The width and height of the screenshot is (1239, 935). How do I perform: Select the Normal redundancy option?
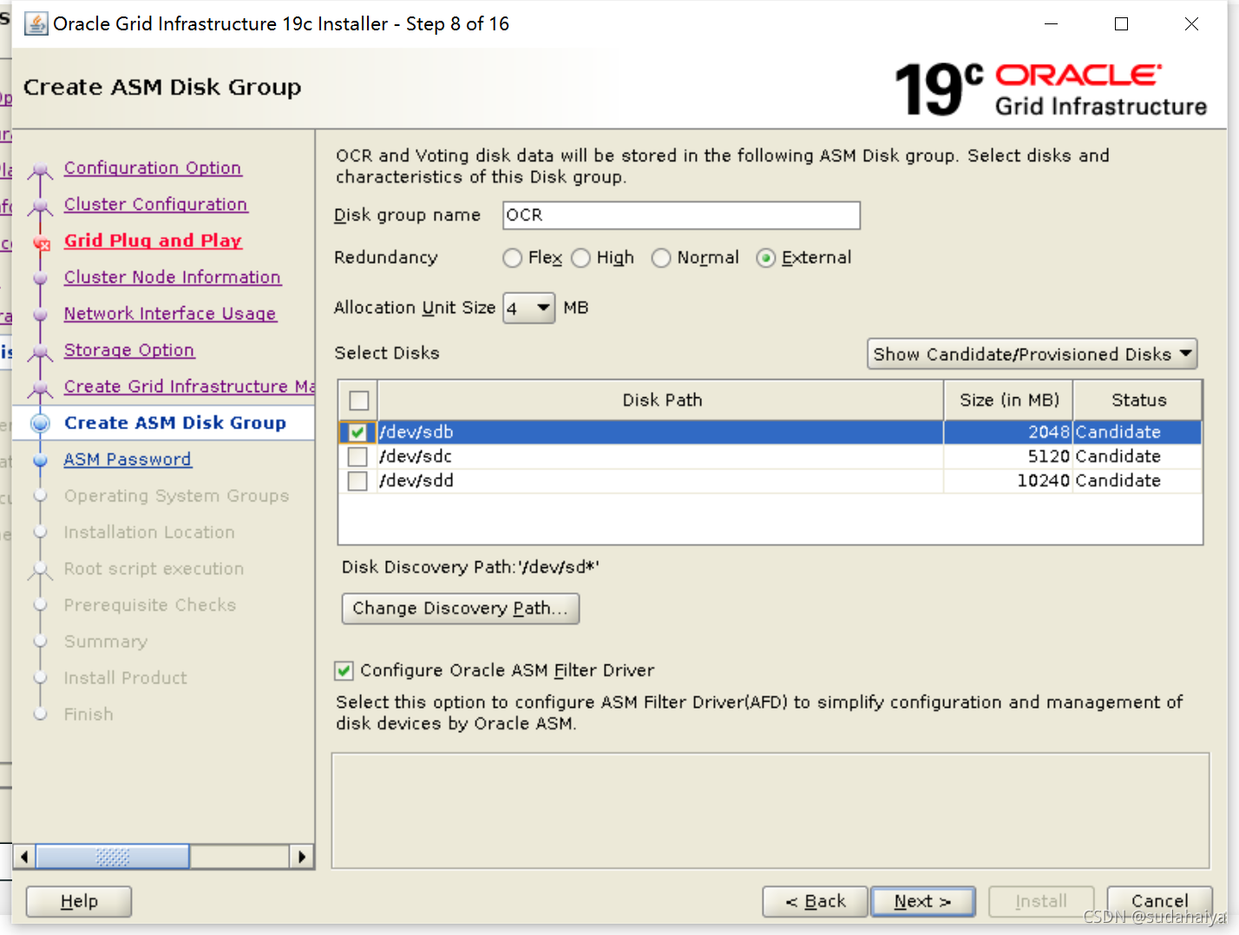[x=661, y=258]
